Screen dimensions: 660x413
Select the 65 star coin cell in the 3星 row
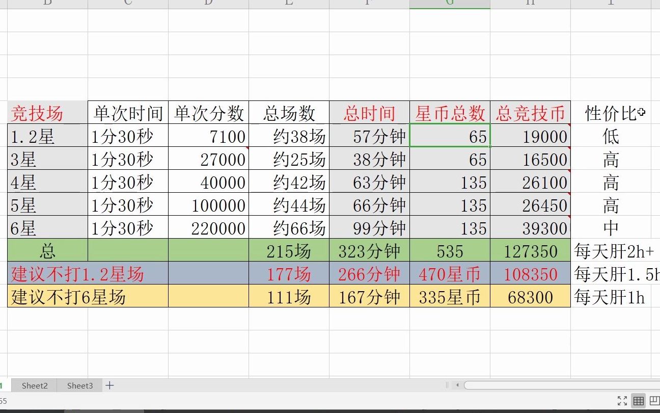[450, 159]
